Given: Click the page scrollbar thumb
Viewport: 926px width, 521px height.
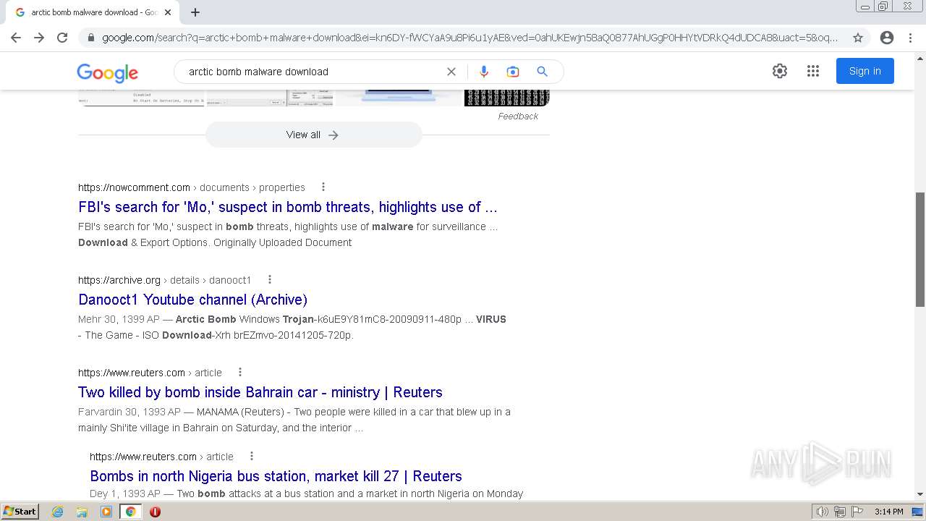Looking at the screenshot, I should pyautogui.click(x=920, y=249).
